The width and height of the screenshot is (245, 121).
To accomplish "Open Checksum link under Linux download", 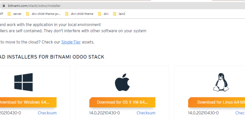I will (x=240, y=113).
